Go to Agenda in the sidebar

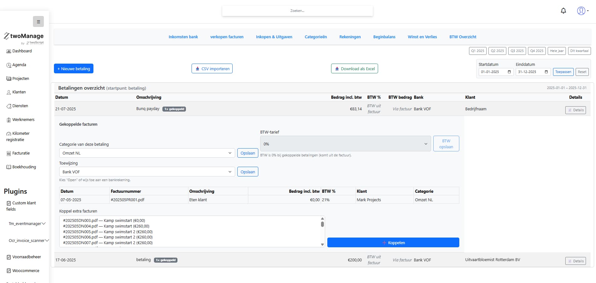click(19, 65)
